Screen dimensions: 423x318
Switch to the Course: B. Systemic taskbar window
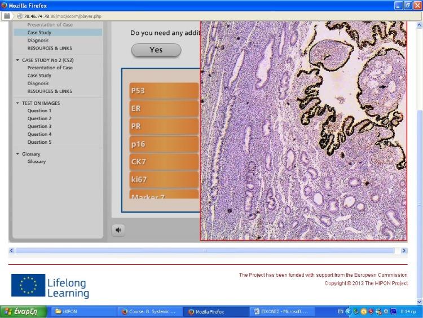[x=149, y=312]
